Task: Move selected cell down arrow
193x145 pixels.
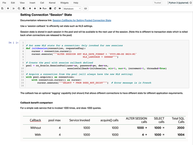Action: click(35, 9)
